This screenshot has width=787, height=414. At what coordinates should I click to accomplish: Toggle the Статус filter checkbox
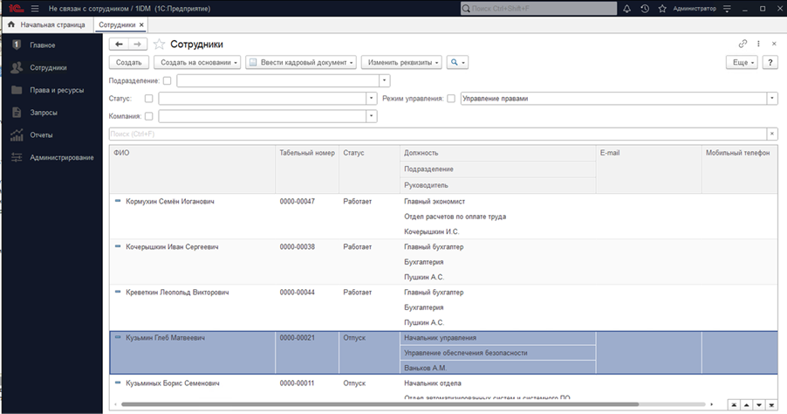[x=148, y=99]
